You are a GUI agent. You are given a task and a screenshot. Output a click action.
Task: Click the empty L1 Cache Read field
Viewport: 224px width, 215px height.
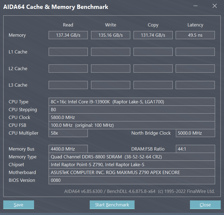(x=68, y=52)
